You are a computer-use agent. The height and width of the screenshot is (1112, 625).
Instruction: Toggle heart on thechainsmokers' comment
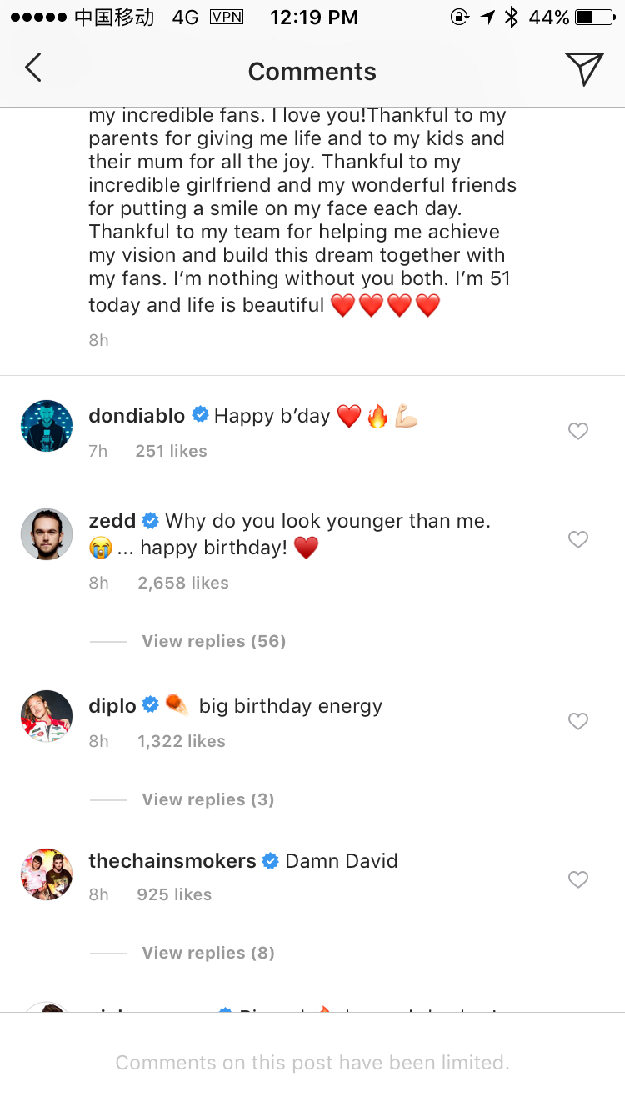click(x=577, y=879)
